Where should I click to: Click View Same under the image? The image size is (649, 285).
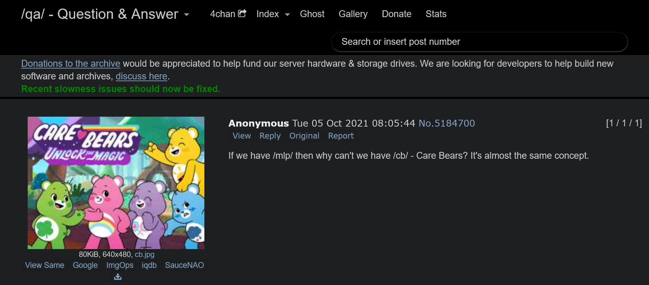(45, 265)
